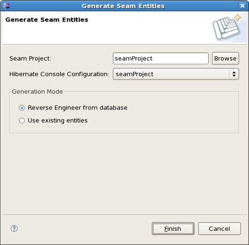Focus the Seam Project text field
The height and width of the screenshot is (245, 249).
tap(161, 59)
